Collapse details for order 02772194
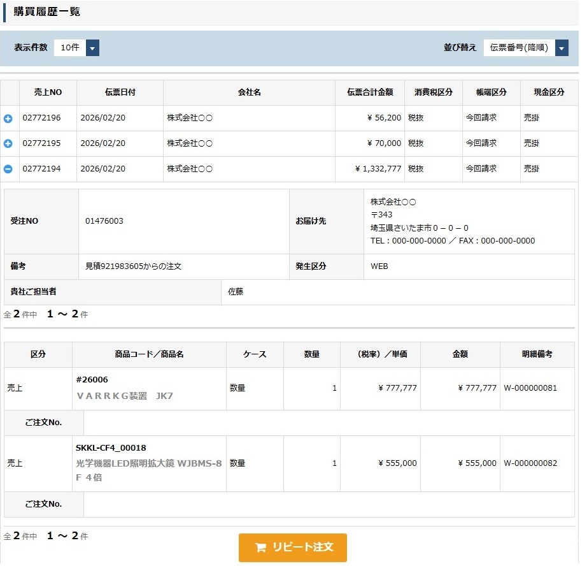The height and width of the screenshot is (566, 587). tap(8, 170)
